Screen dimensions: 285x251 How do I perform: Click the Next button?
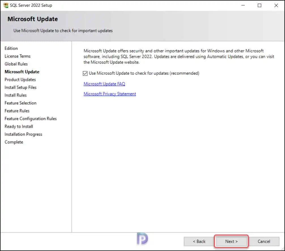click(231, 241)
